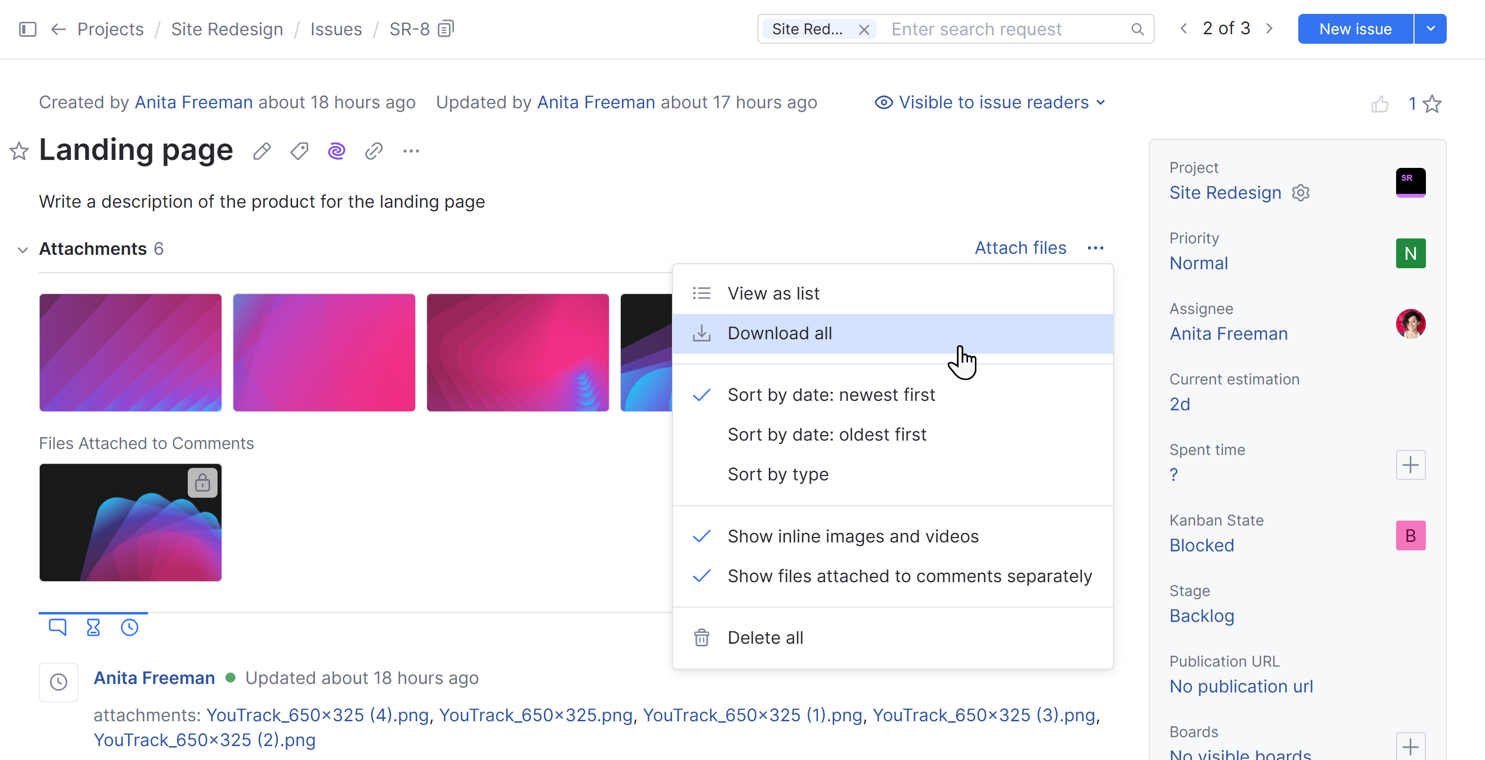The width and height of the screenshot is (1485, 760).
Task: Choose Download all from the menu
Action: pyautogui.click(x=779, y=333)
